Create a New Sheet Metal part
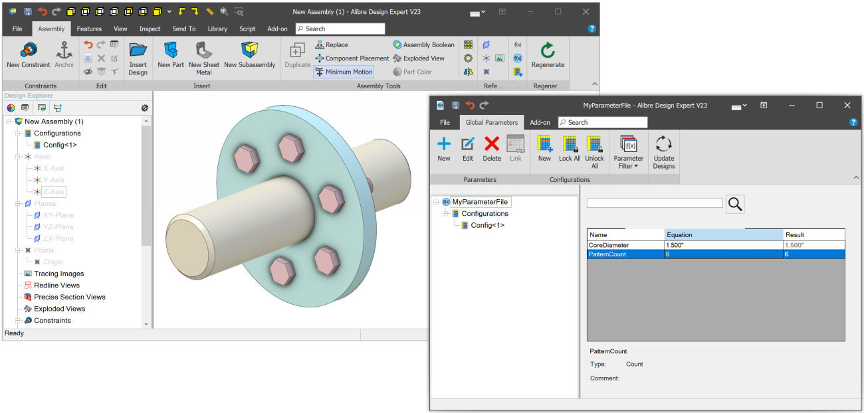This screenshot has width=864, height=413. 204,58
